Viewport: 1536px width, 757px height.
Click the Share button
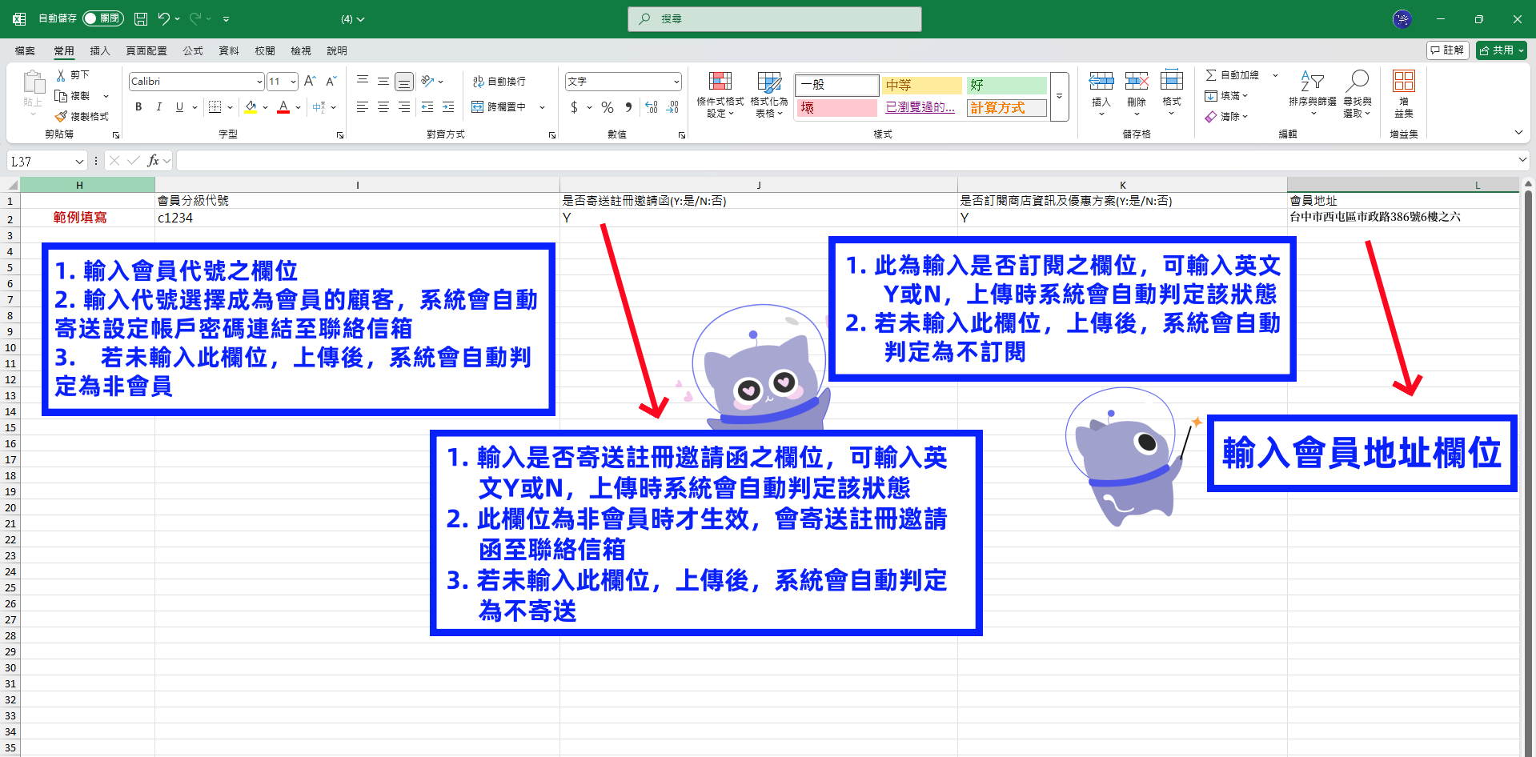pyautogui.click(x=1502, y=50)
